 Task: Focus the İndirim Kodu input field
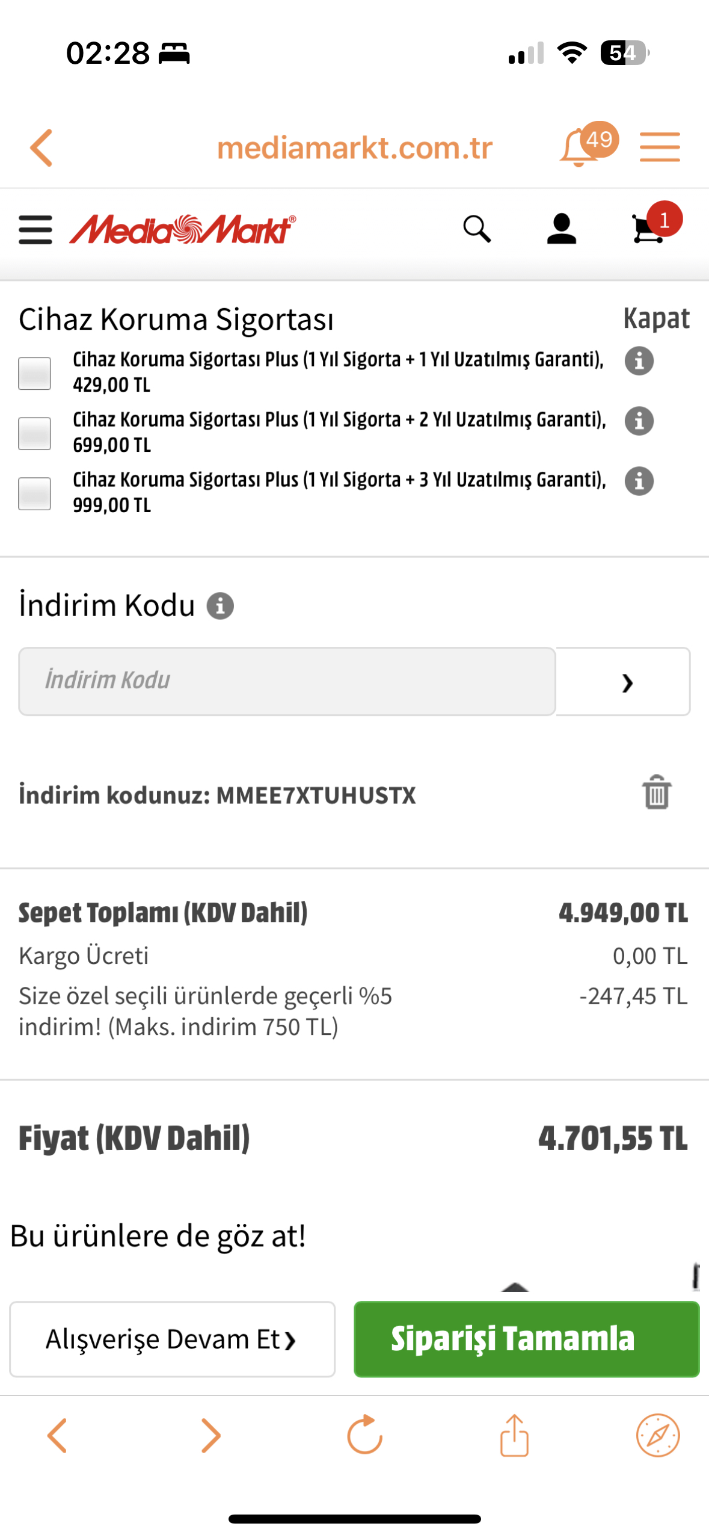pyautogui.click(x=287, y=681)
